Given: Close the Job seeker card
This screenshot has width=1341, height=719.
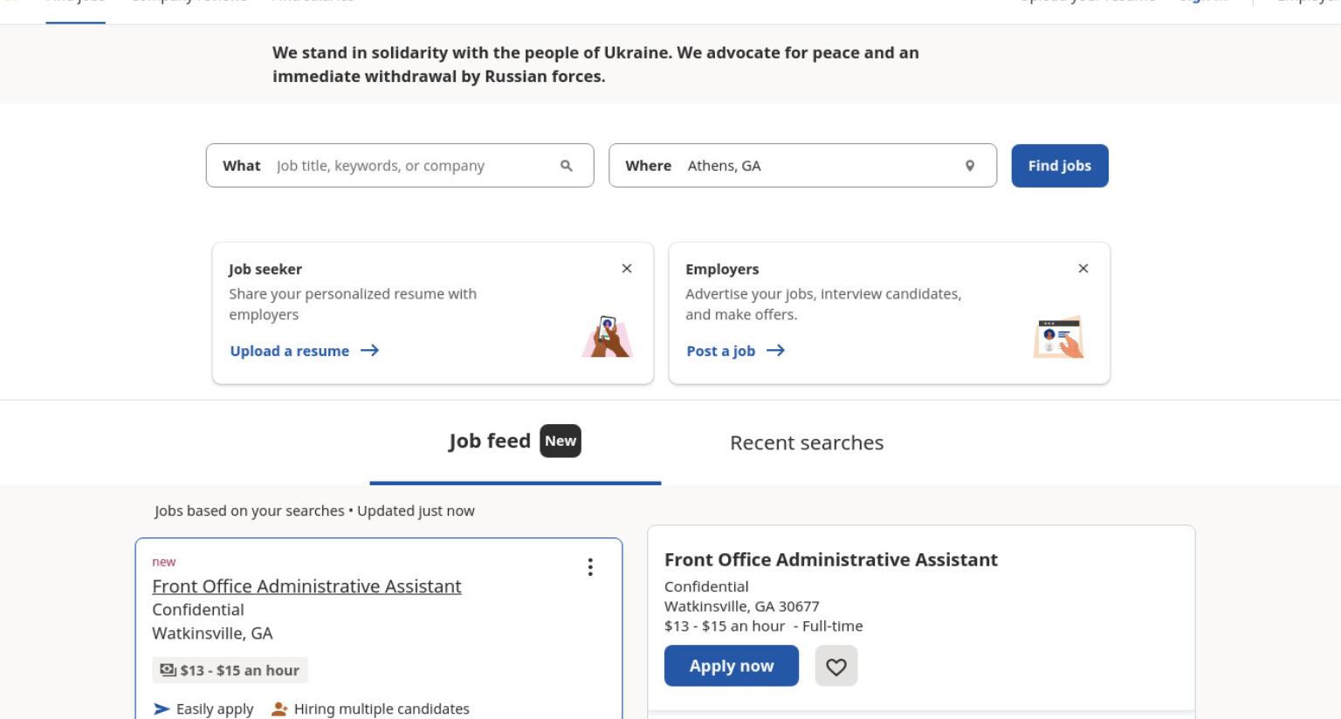Looking at the screenshot, I should point(627,269).
